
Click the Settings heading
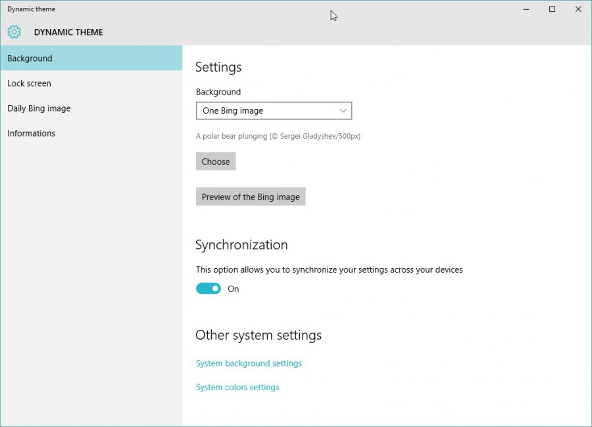pyautogui.click(x=218, y=66)
